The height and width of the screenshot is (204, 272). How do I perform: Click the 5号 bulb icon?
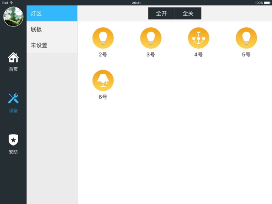tap(246, 38)
